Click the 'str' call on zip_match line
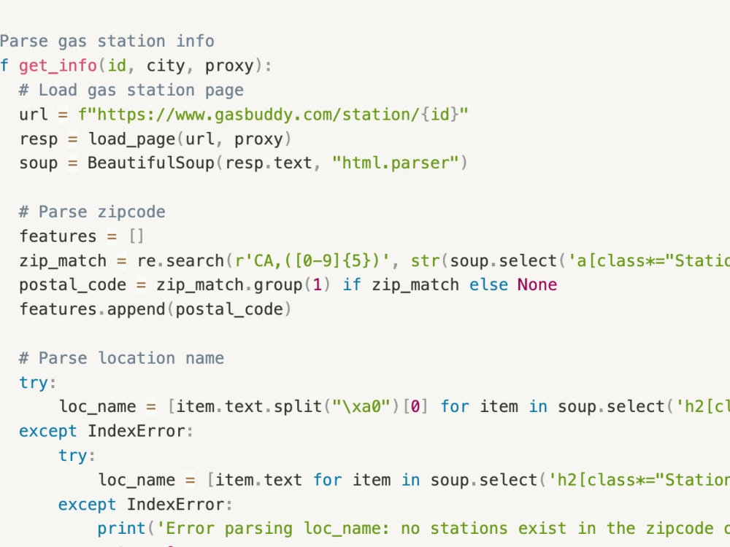The image size is (730, 547). pyautogui.click(x=425, y=260)
